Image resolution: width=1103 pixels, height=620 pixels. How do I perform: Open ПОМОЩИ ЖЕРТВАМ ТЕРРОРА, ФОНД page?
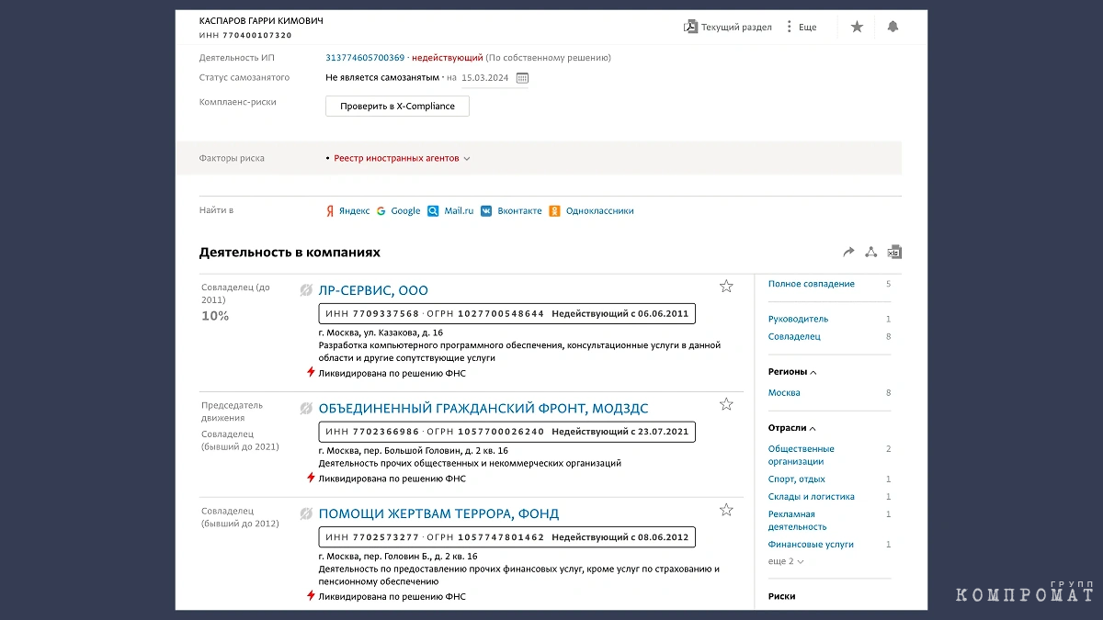point(438,513)
